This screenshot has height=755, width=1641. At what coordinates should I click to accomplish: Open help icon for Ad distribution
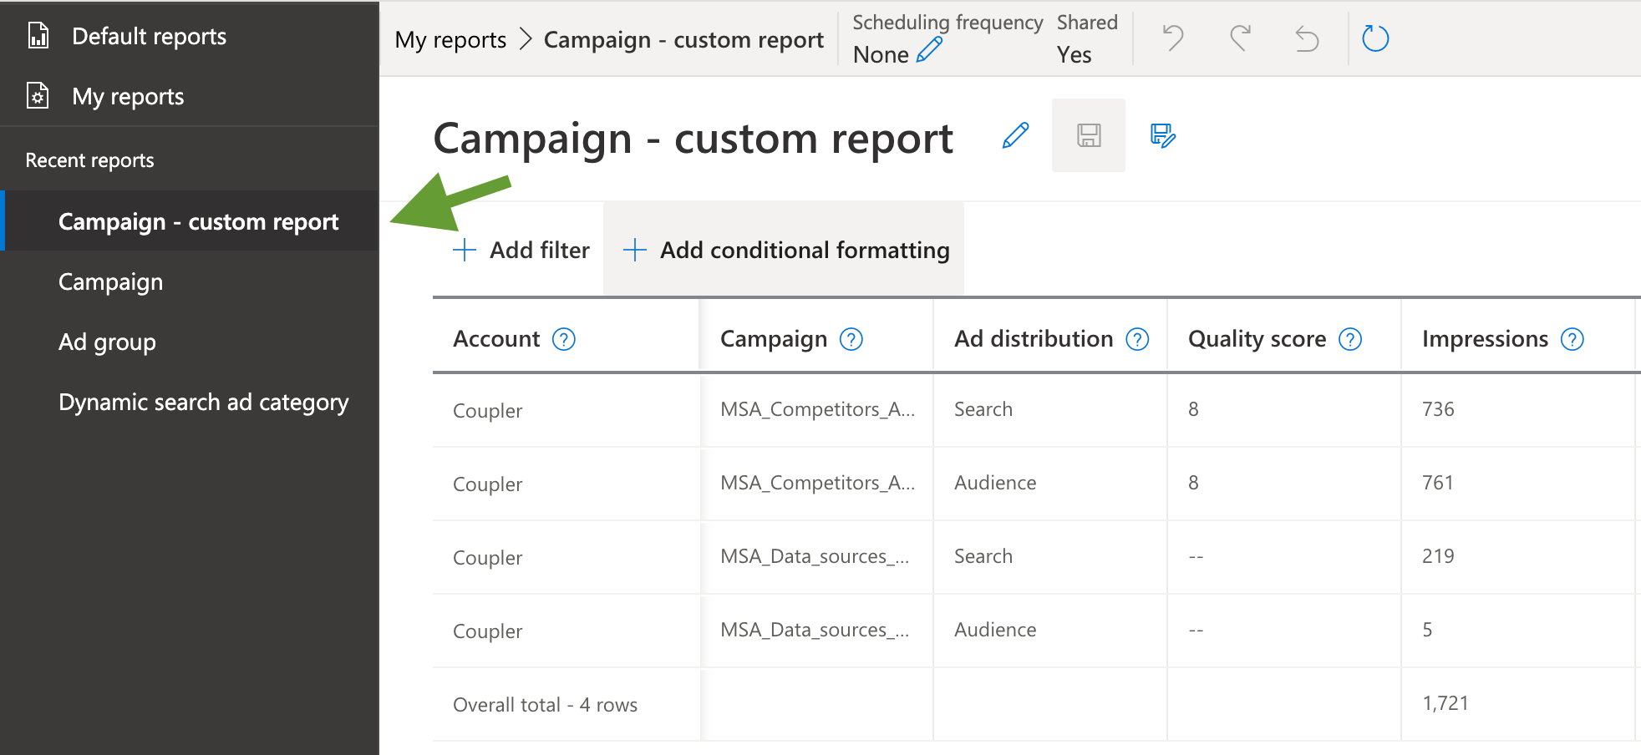coord(1138,339)
